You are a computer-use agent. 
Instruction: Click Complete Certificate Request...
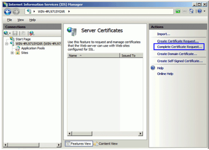pyautogui.click(x=179, y=47)
